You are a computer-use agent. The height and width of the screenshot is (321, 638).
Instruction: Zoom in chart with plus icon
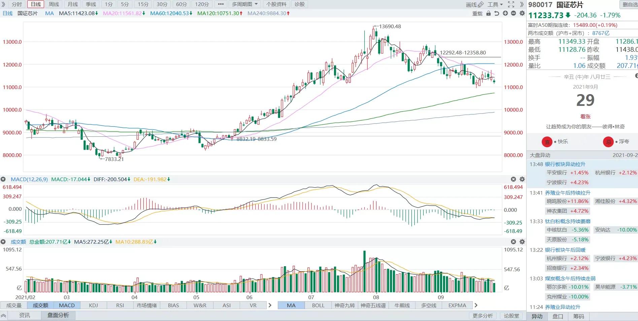click(x=505, y=13)
